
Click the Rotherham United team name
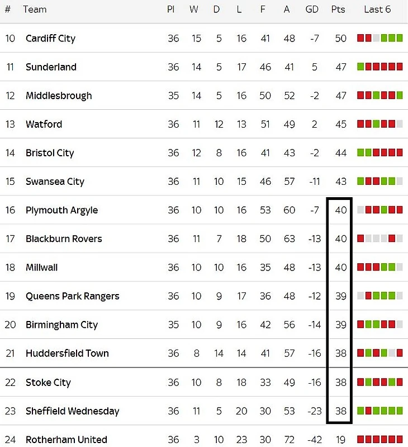tap(66, 439)
